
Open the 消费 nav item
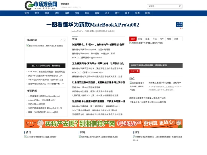137,13
